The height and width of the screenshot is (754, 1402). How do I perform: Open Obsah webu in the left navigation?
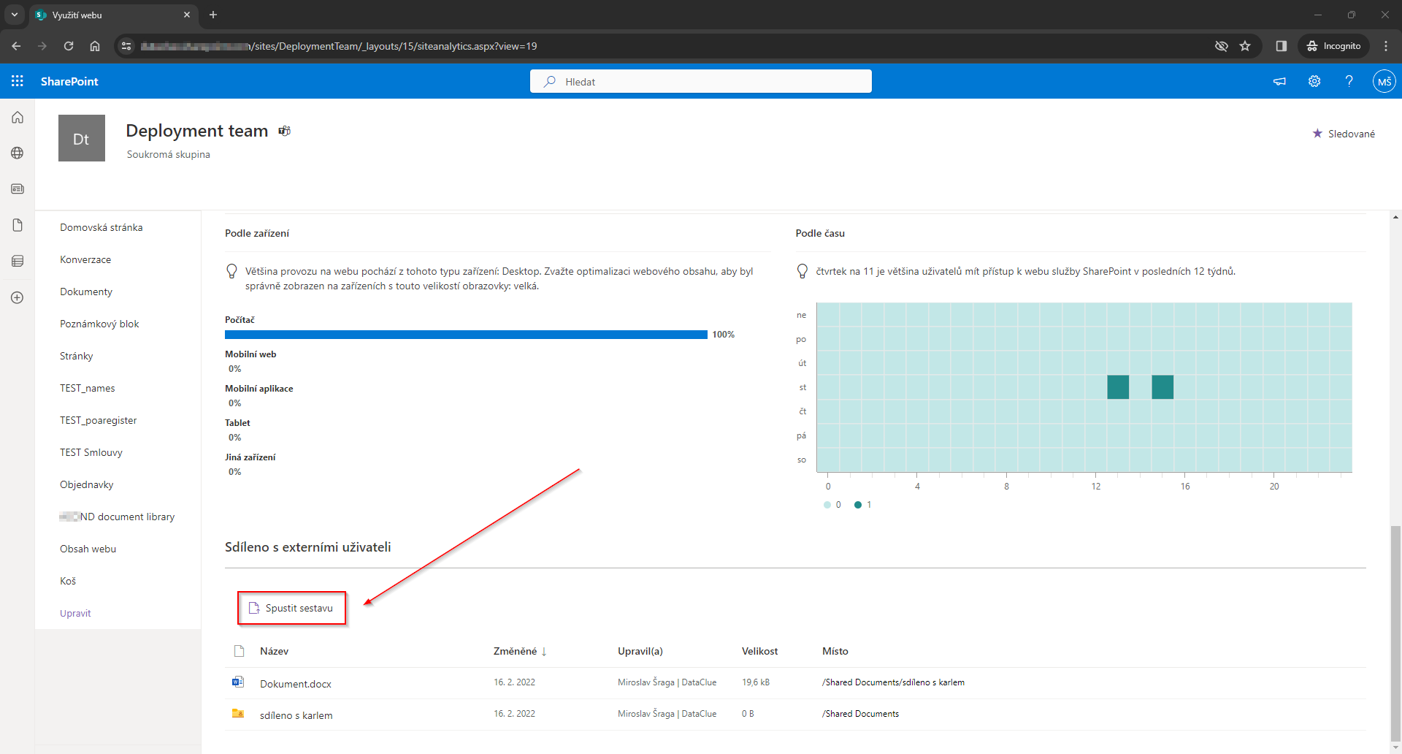click(88, 549)
